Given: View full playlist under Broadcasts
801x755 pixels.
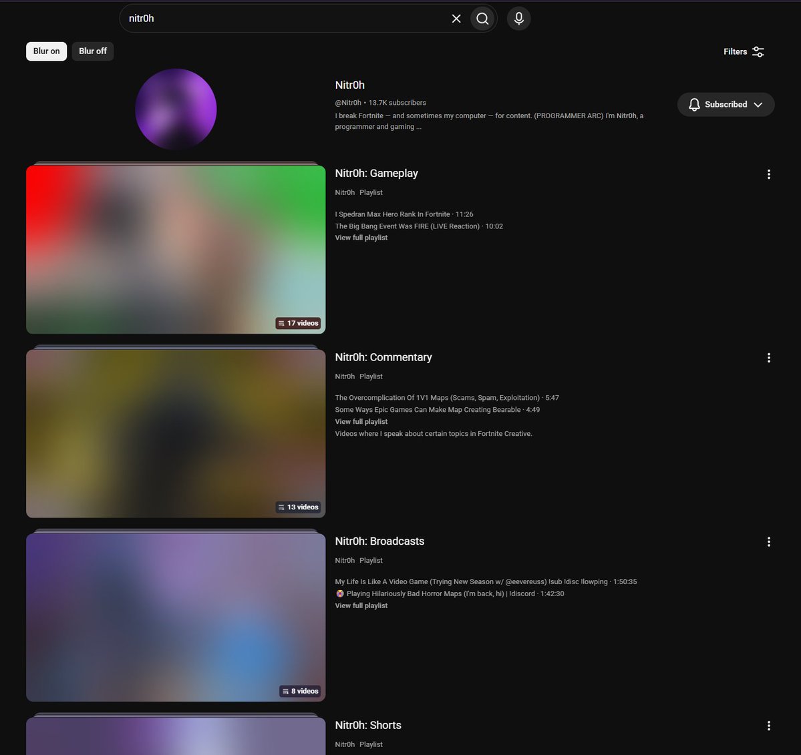Looking at the screenshot, I should coord(361,605).
